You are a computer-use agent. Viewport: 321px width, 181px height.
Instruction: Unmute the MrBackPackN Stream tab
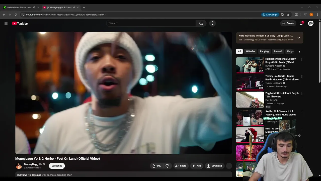coord(34,8)
